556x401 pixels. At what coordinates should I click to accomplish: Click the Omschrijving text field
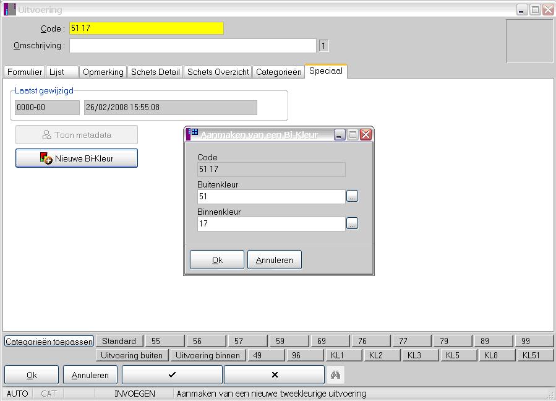pos(193,46)
